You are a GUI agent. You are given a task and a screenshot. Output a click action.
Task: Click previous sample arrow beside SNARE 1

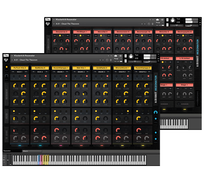point(54,72)
